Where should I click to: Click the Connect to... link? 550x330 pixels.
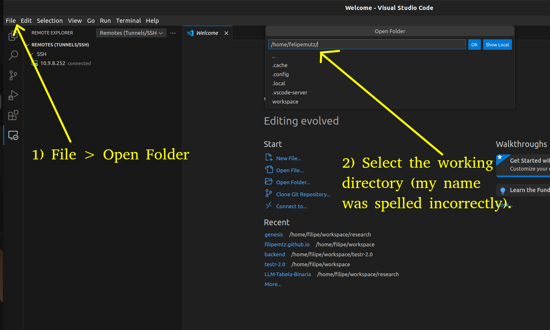click(291, 206)
